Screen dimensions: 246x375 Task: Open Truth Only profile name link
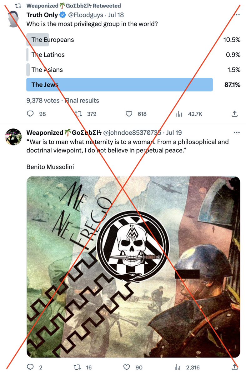[x=42, y=15]
